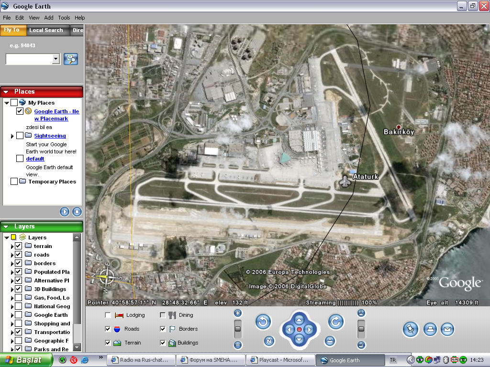Rotate view clockwise
The width and height of the screenshot is (490, 367).
(335, 322)
